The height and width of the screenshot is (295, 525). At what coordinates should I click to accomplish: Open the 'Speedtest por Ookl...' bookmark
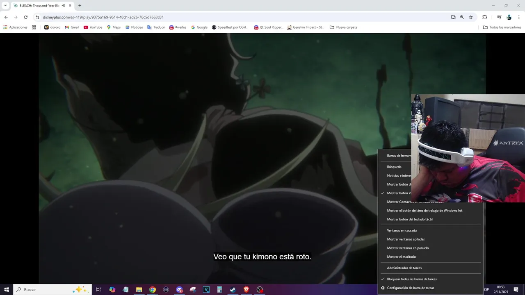tap(230, 27)
